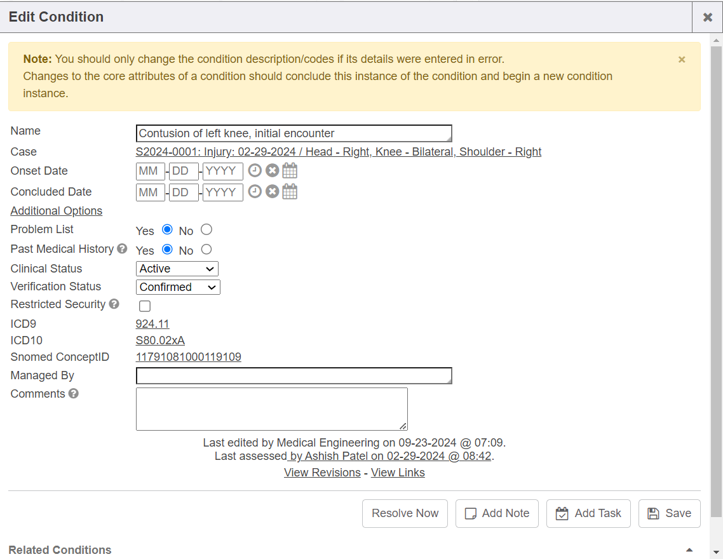Click the Managed By input field
The width and height of the screenshot is (723, 559).
294,376
